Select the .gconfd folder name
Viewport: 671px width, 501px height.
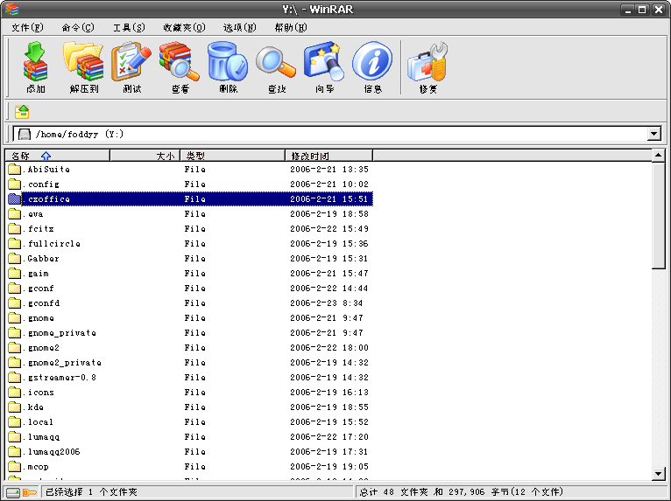pyautogui.click(x=41, y=303)
